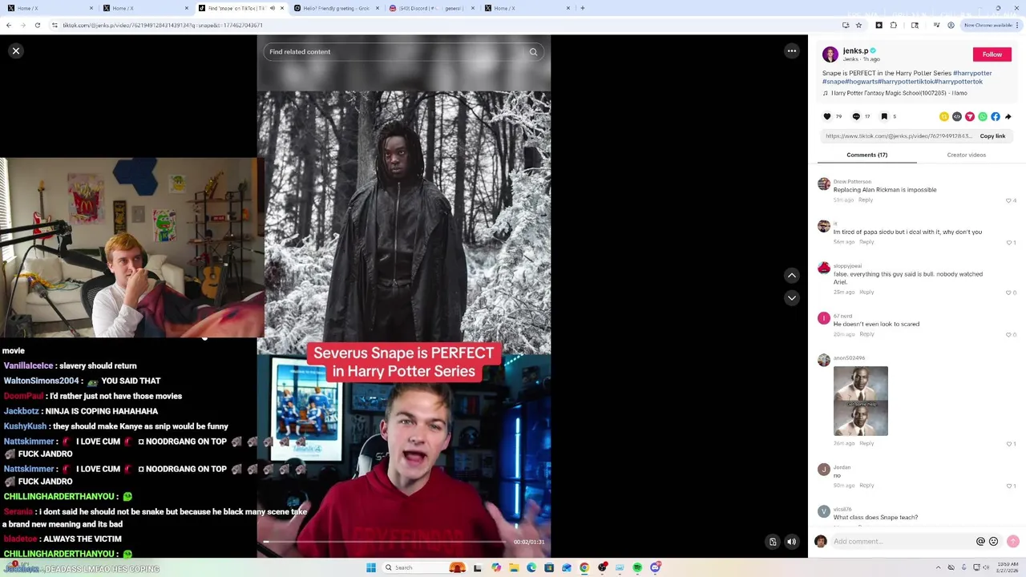Open comments via speech bubble icon

856,117
